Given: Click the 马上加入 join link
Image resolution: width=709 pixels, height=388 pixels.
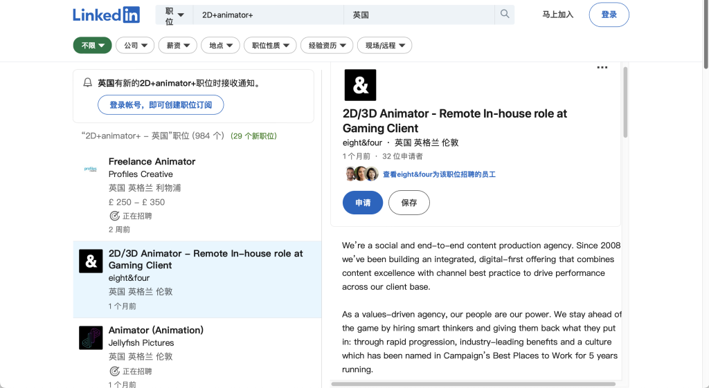Looking at the screenshot, I should point(557,15).
